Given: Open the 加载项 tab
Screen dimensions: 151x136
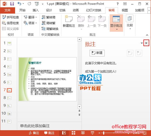Looking at the screenshot, I should click(x=139, y=10).
